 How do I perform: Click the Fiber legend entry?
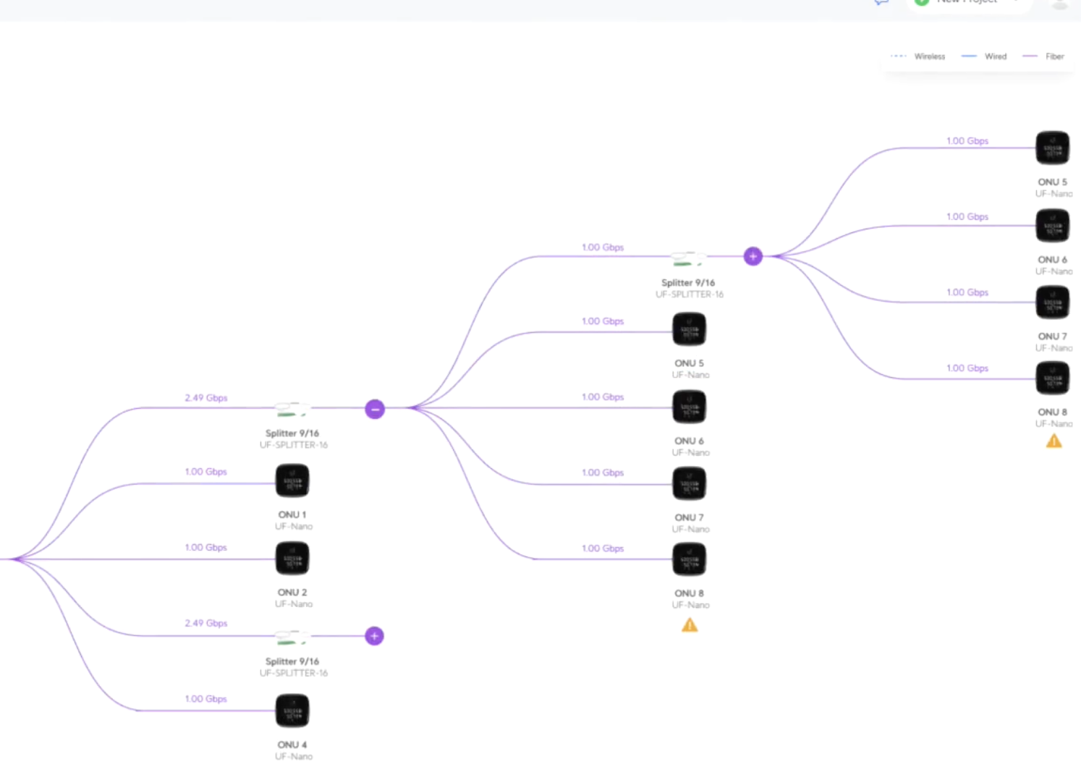(1045, 56)
